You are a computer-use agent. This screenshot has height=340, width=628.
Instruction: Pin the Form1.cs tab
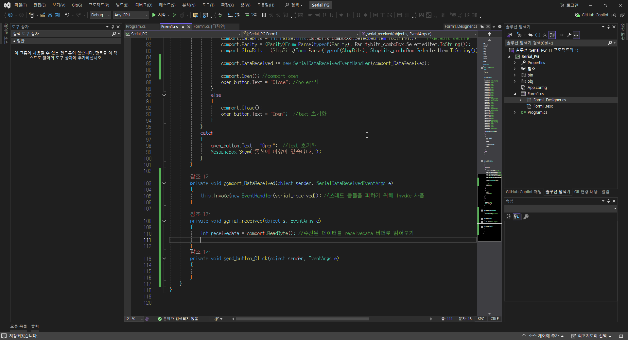[183, 27]
